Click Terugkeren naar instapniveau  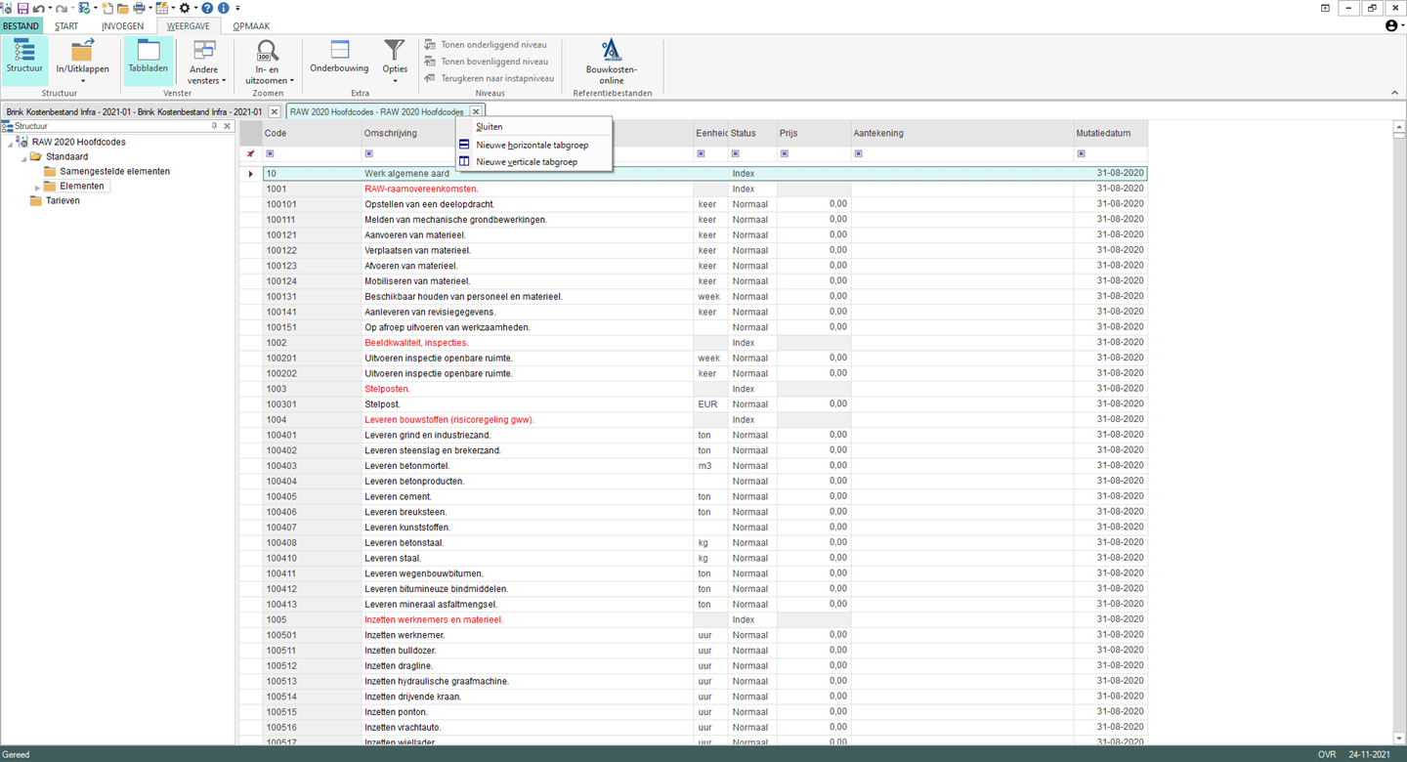[490, 78]
